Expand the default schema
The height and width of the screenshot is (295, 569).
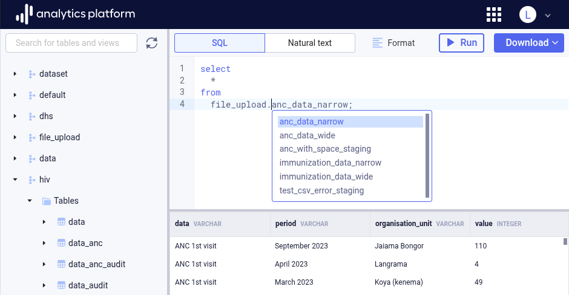point(15,95)
